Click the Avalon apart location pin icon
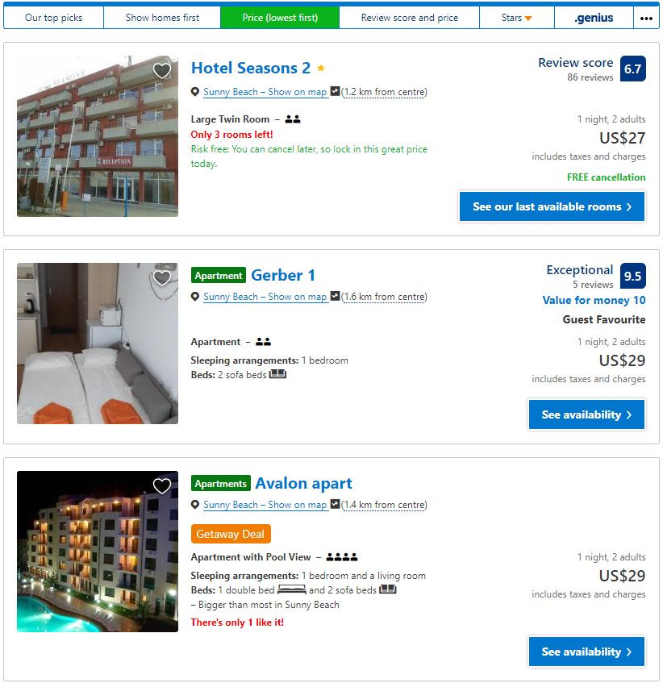Image resolution: width=663 pixels, height=683 pixels. pyautogui.click(x=195, y=505)
